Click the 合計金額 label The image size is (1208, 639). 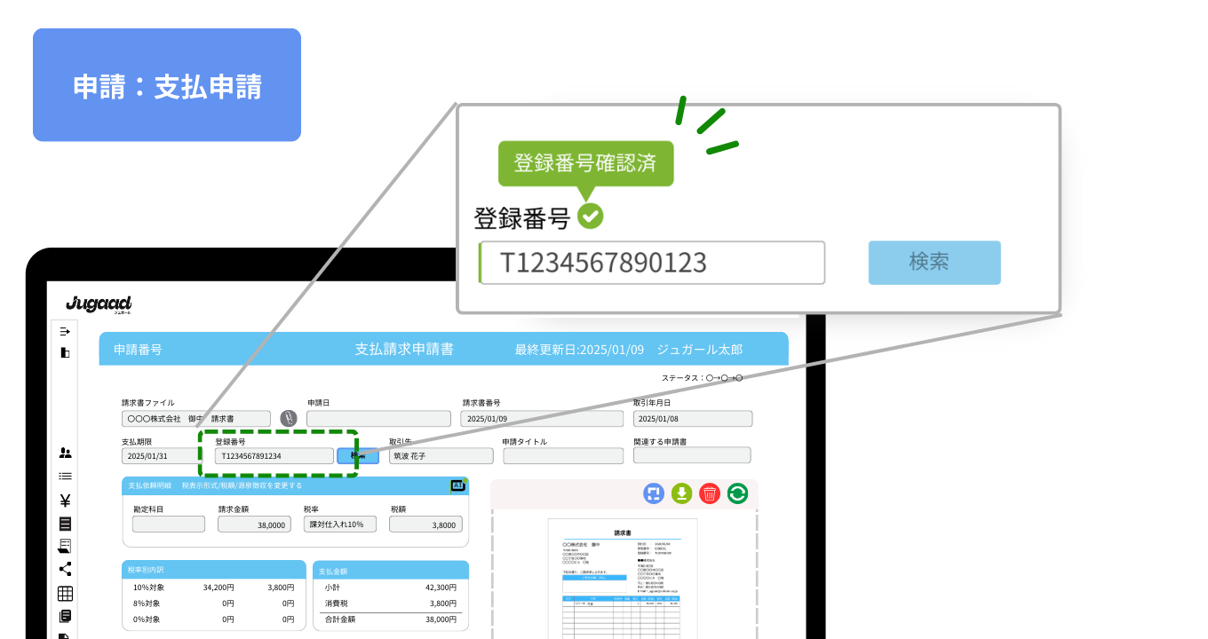340,619
